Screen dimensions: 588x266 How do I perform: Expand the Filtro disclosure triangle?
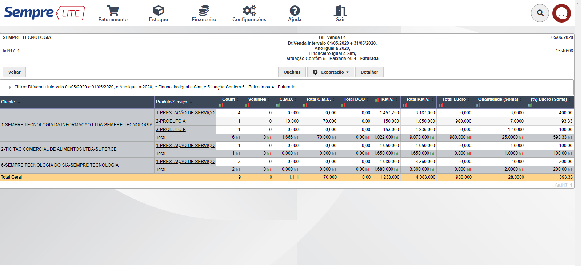click(x=10, y=87)
